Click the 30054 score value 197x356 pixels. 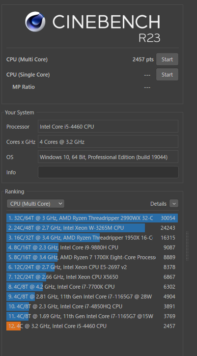(168, 218)
